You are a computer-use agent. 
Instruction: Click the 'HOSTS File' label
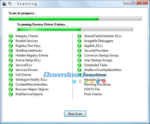[x=92, y=89]
